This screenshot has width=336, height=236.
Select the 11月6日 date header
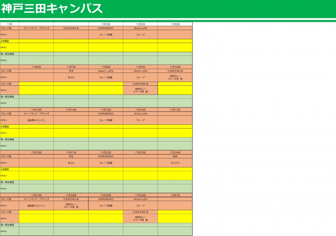[36, 67]
